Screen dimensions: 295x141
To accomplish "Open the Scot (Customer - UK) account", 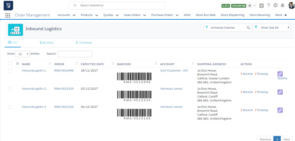I will tap(174, 71).
